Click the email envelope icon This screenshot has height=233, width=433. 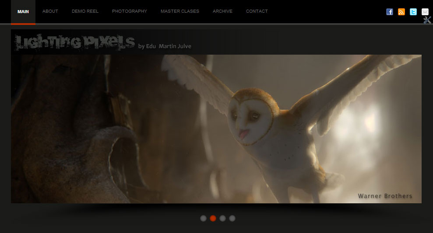tap(425, 11)
